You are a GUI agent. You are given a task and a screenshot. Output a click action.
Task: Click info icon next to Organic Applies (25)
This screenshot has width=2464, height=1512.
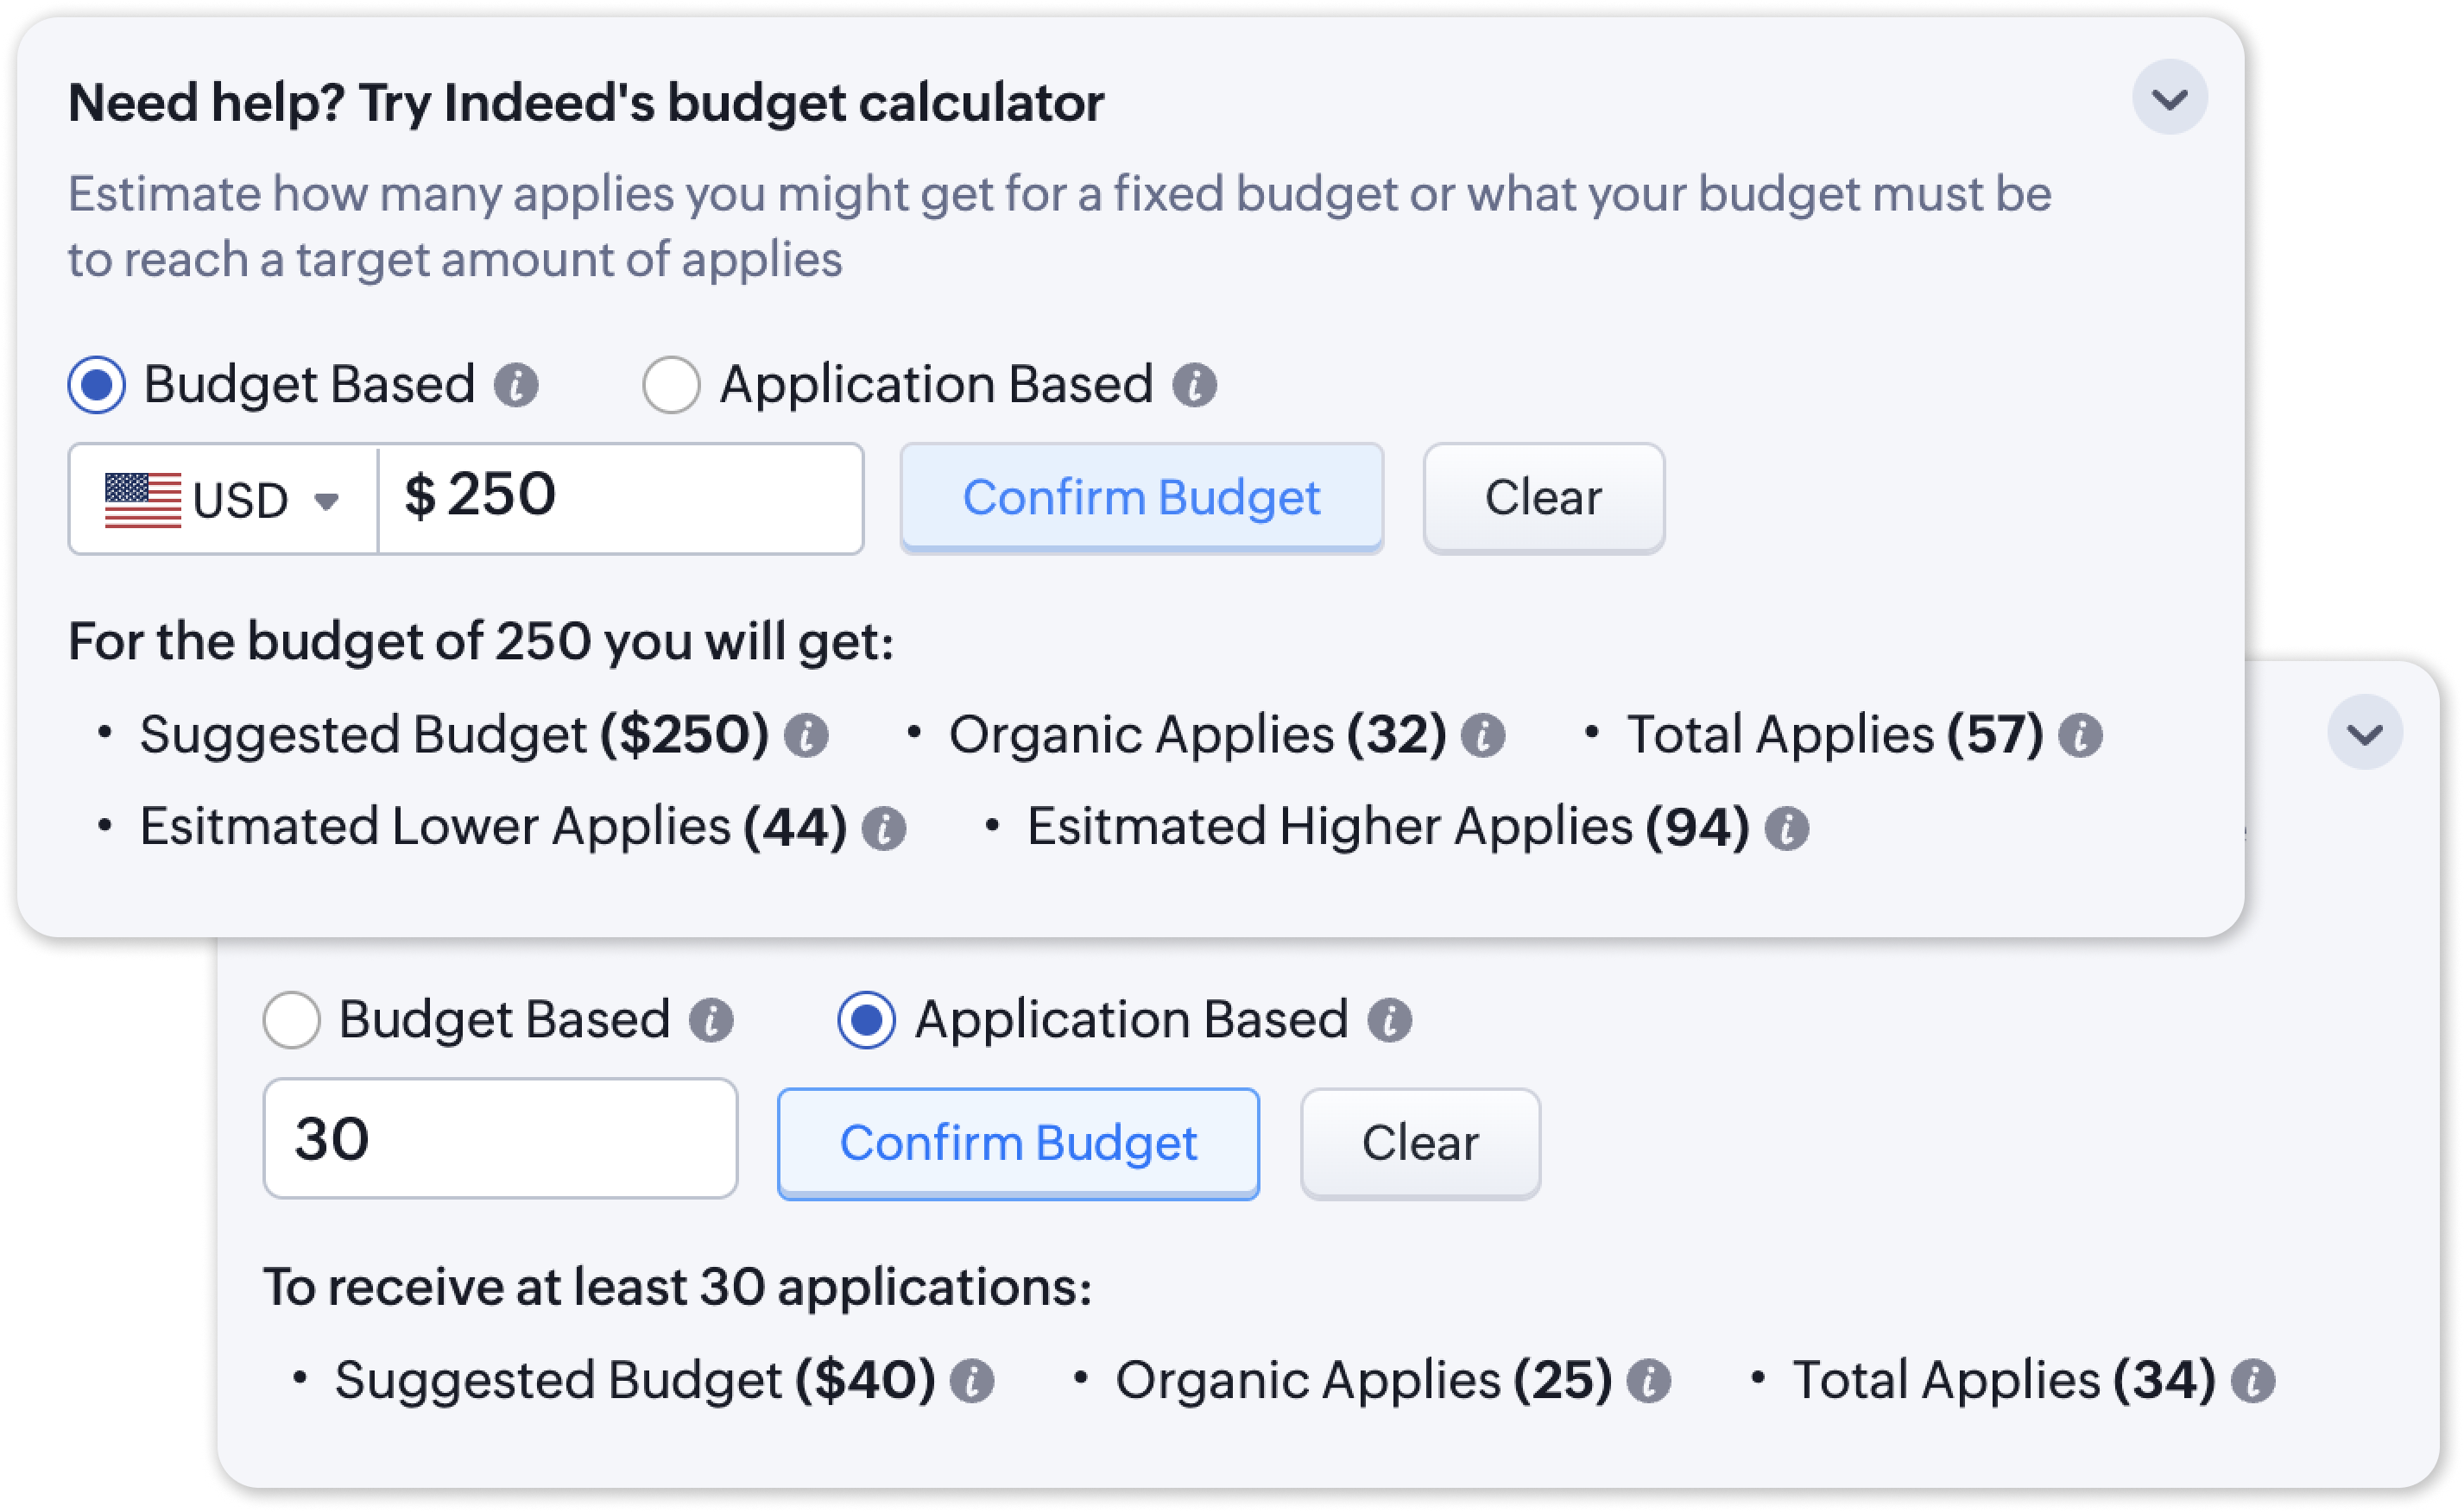[1649, 1382]
